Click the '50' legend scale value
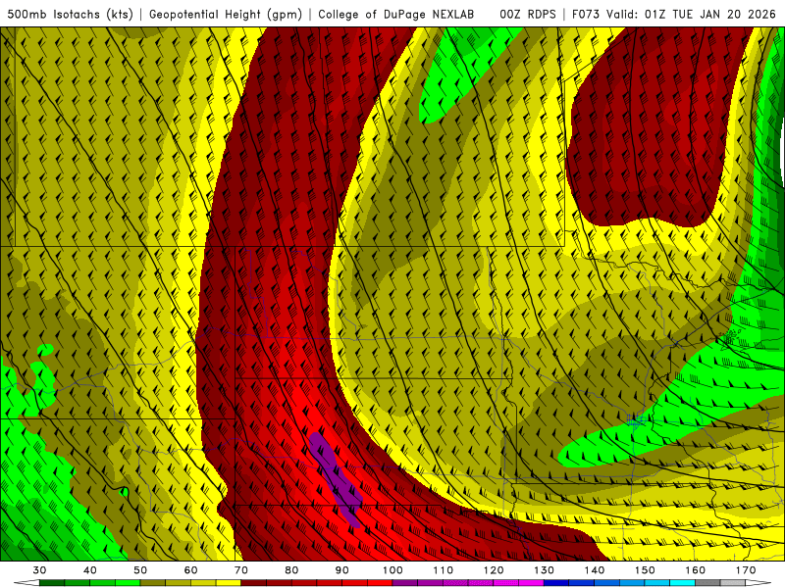The height and width of the screenshot is (588, 785). [140, 569]
